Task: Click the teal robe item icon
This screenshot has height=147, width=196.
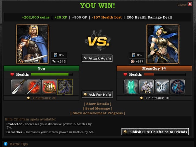Action: click(131, 87)
